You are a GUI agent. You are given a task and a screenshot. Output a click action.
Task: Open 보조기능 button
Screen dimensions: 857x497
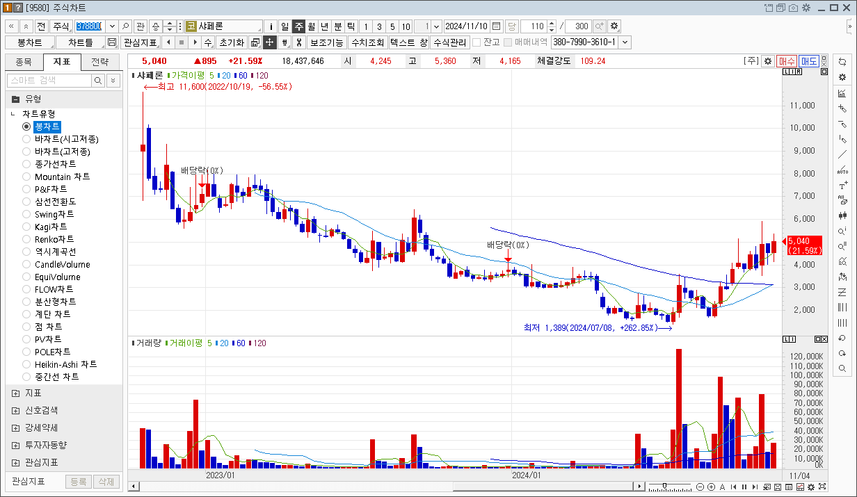click(x=326, y=42)
